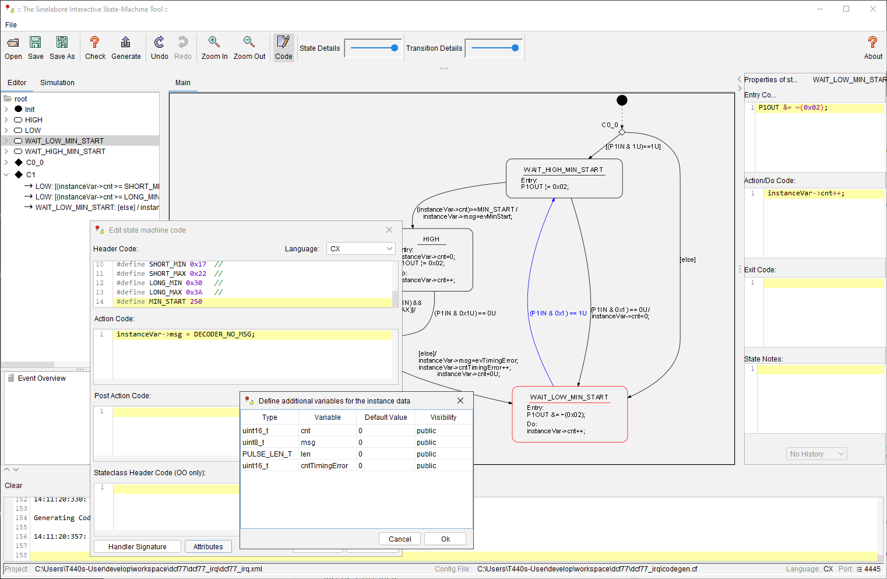Generate the state machine code

[126, 47]
